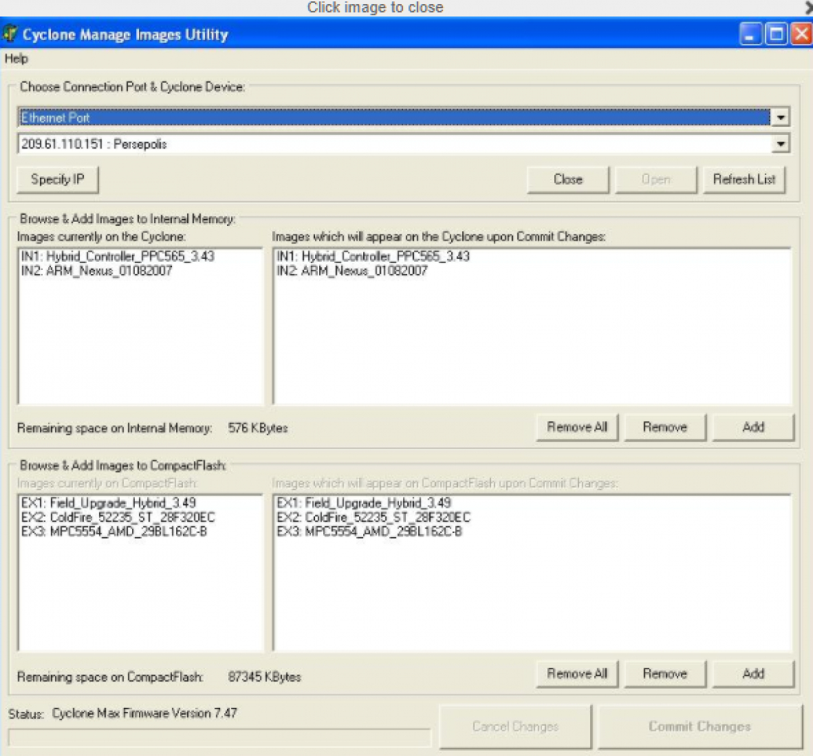Remove all images from CompactFlash
Viewport: 813px width, 756px height.
coord(577,674)
